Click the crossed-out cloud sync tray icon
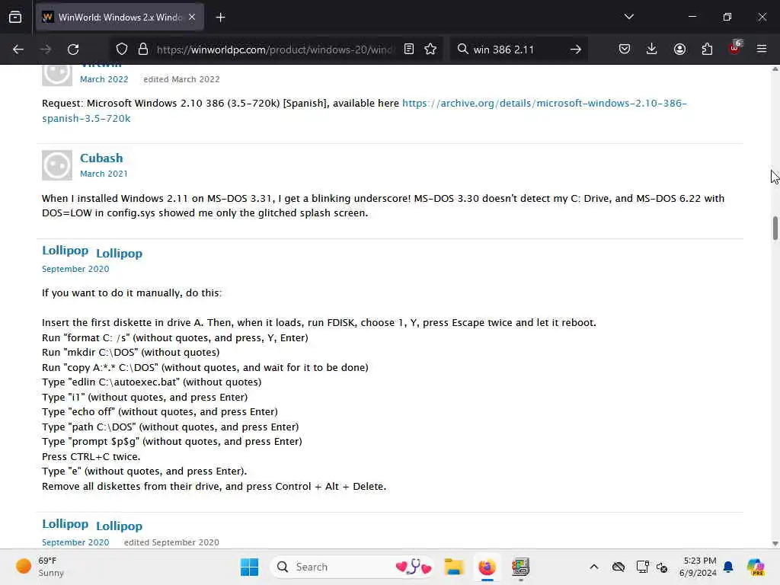Screen dimensions: 780x585 tap(619, 567)
